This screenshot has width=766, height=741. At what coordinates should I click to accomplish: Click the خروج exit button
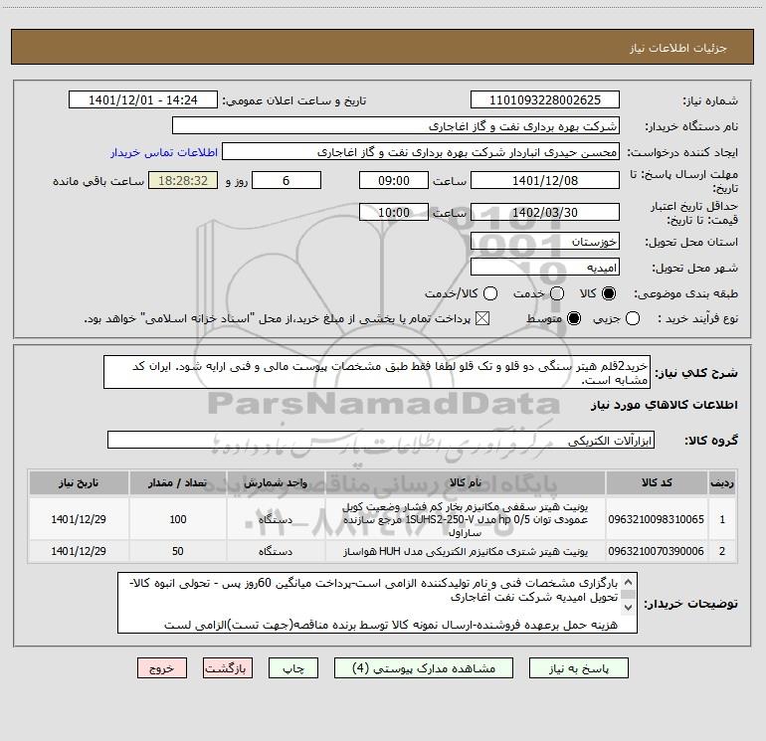pos(162,668)
